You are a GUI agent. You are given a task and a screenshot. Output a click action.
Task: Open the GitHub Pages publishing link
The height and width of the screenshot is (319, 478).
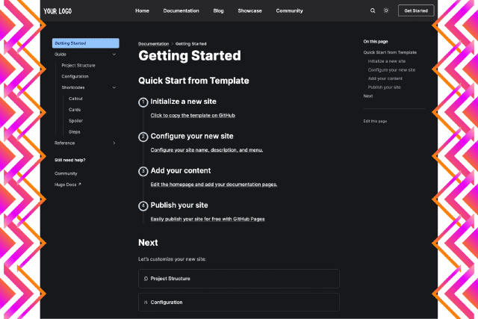[x=208, y=219]
